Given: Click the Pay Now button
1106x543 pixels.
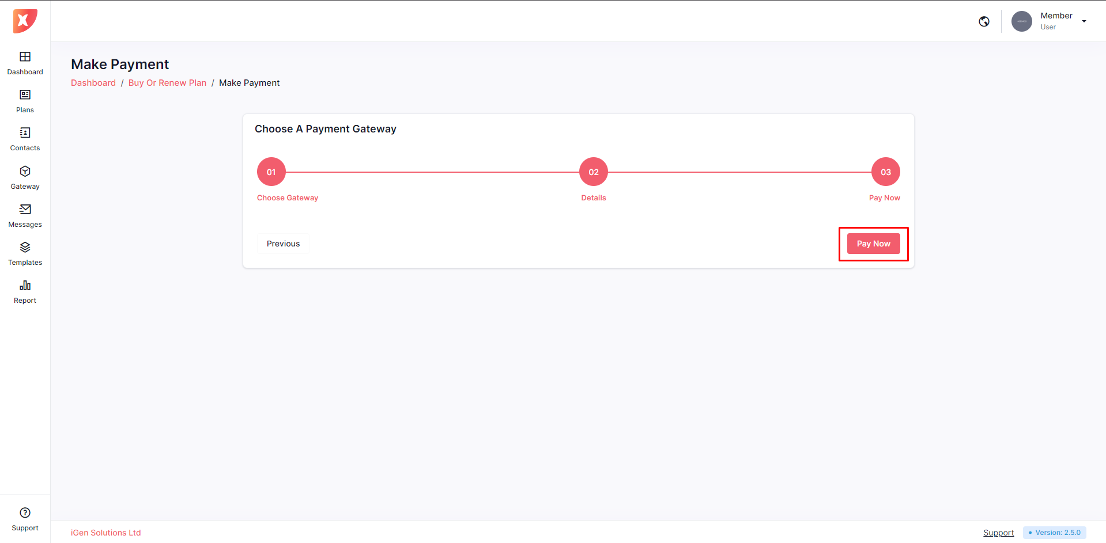Looking at the screenshot, I should pos(873,244).
